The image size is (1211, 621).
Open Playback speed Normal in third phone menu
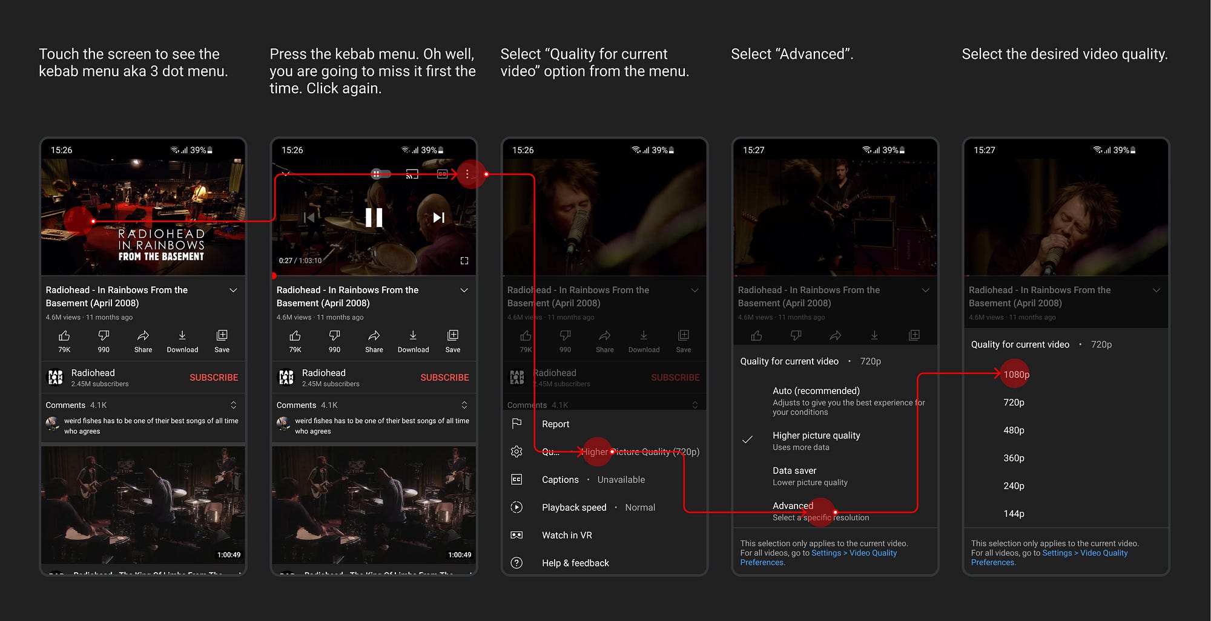(604, 507)
